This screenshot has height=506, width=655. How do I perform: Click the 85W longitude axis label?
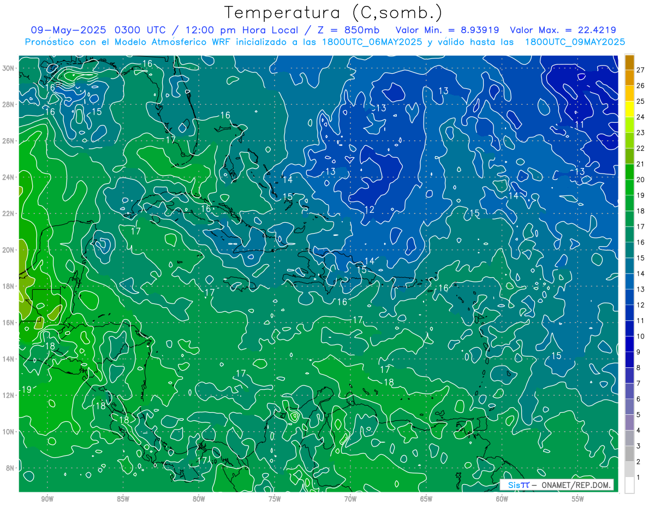pos(123,499)
